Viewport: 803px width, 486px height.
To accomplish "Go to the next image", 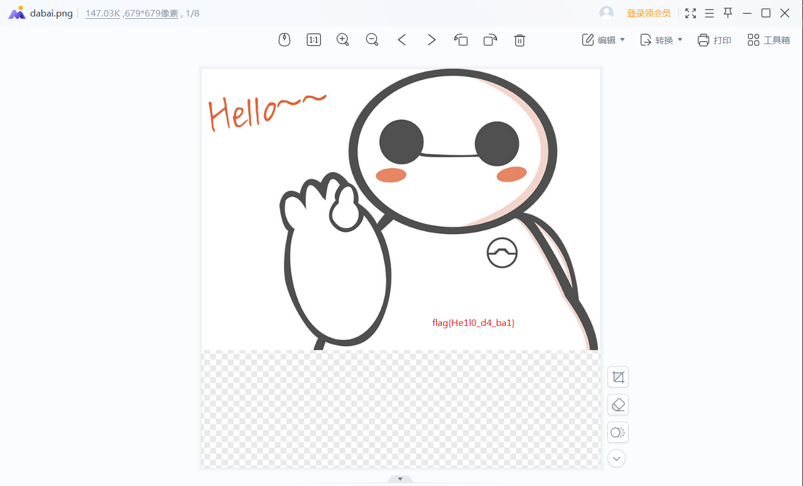I will coord(432,40).
